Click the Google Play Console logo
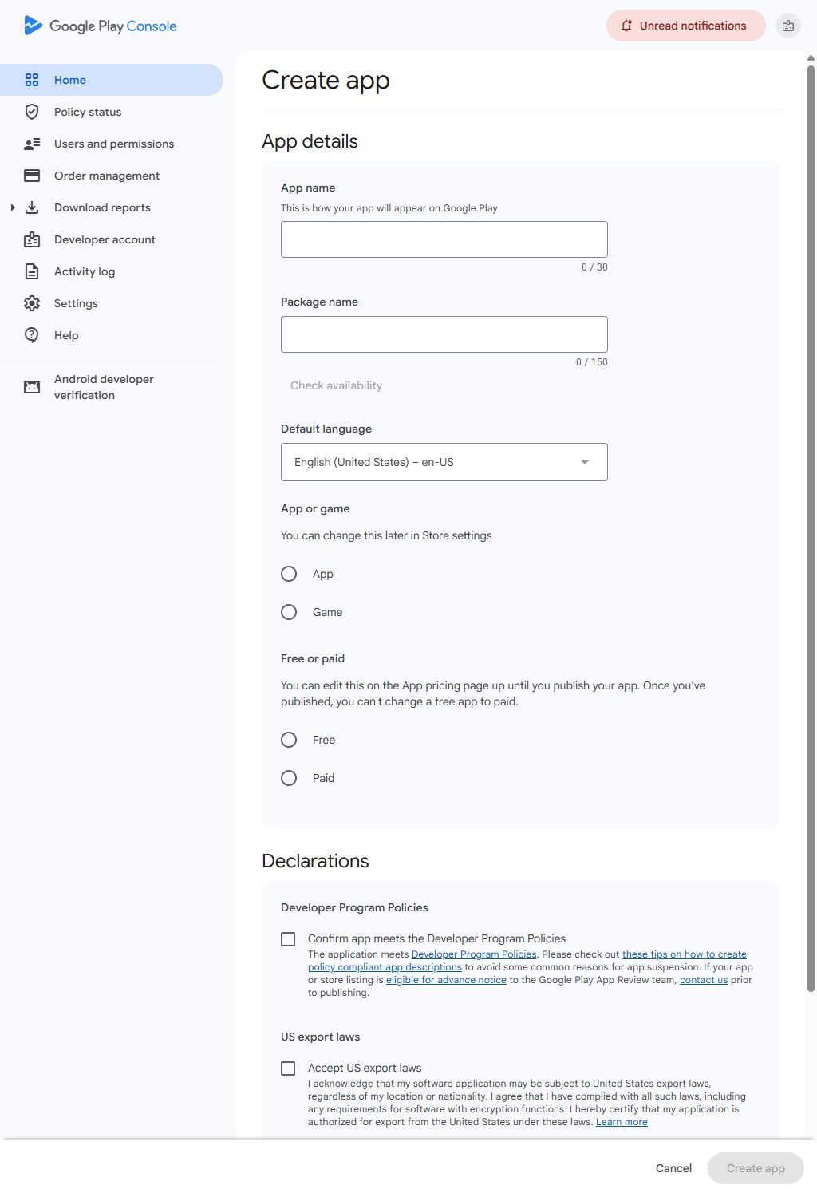Screen dimensions: 817x1197 [101, 26]
